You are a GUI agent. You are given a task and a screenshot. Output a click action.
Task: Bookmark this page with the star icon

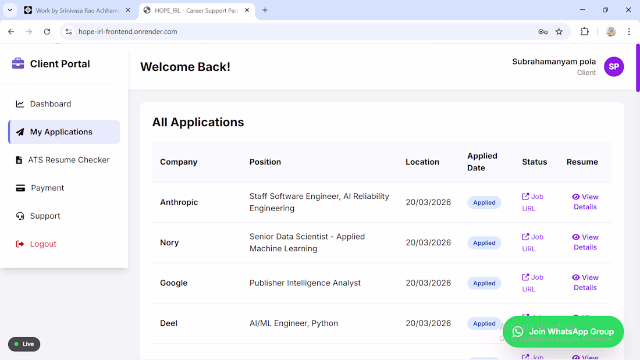point(559,31)
